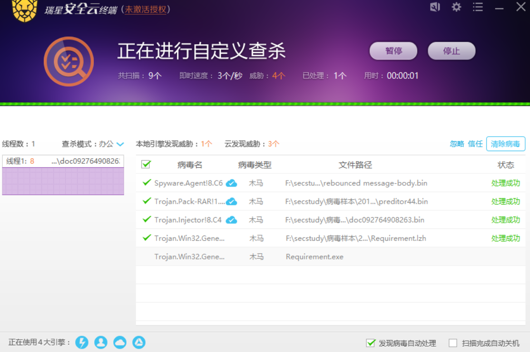Click the 用时 00:00:01 timer

(x=391, y=76)
